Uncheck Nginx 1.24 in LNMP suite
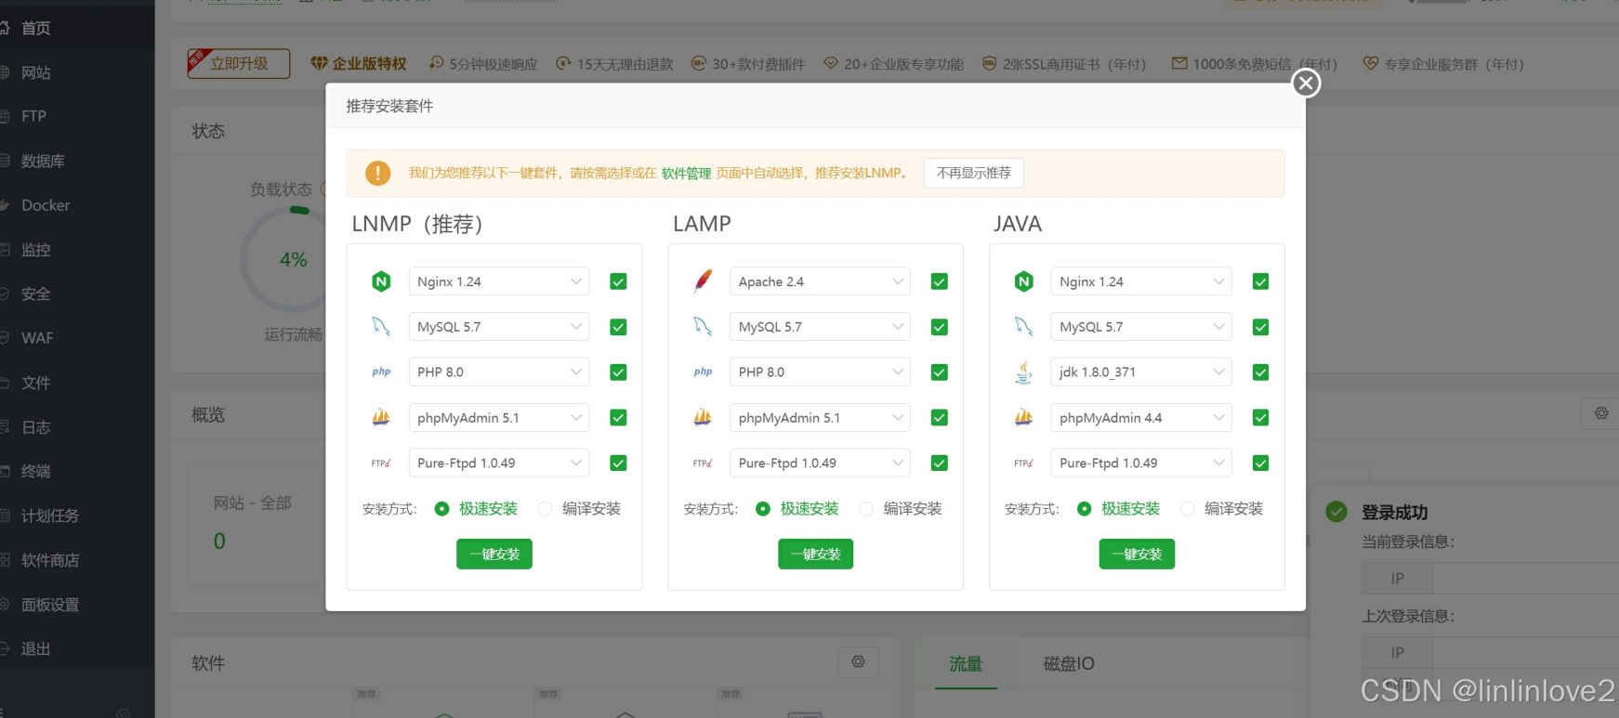The width and height of the screenshot is (1619, 718). [618, 281]
